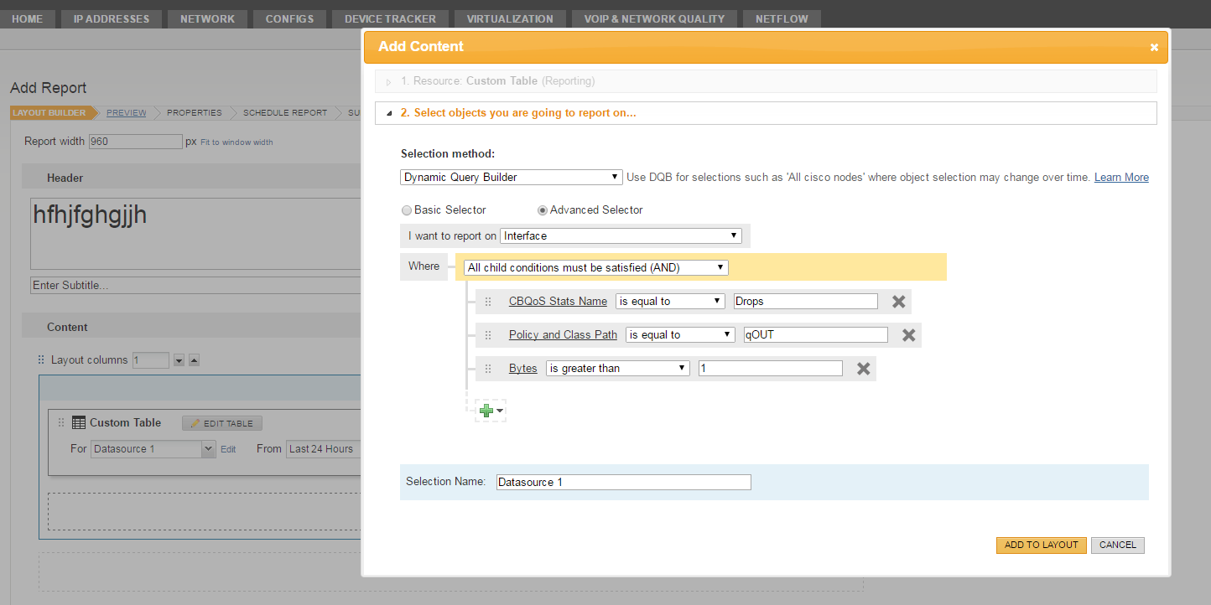Click the green plus add-condition icon
Viewport: 1211px width, 605px height.
click(x=486, y=411)
